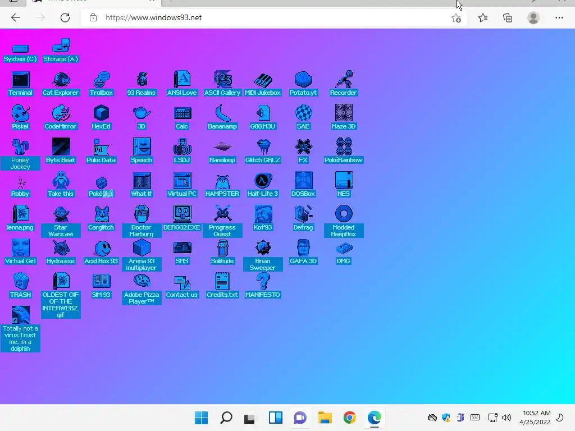Open LSDJ gameboy music icon
This screenshot has height=431, width=575.
point(182,152)
